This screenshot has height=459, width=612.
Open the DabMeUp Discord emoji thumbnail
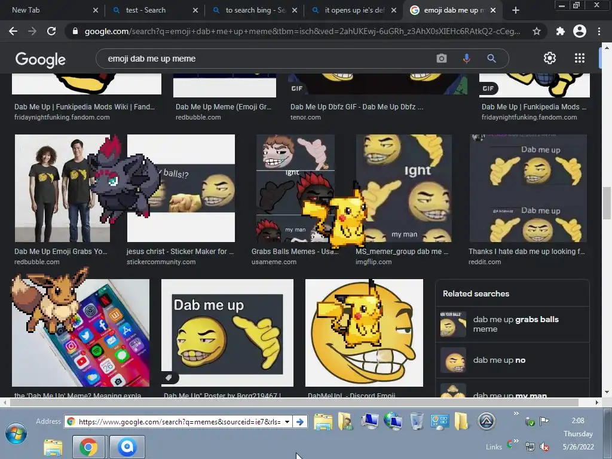[364, 332]
